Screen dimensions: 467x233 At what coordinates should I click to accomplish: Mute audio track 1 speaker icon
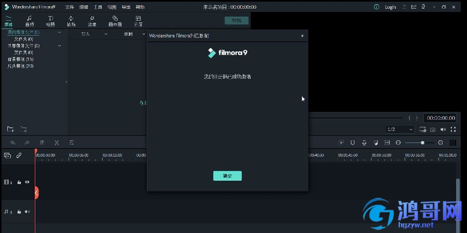coord(27,212)
